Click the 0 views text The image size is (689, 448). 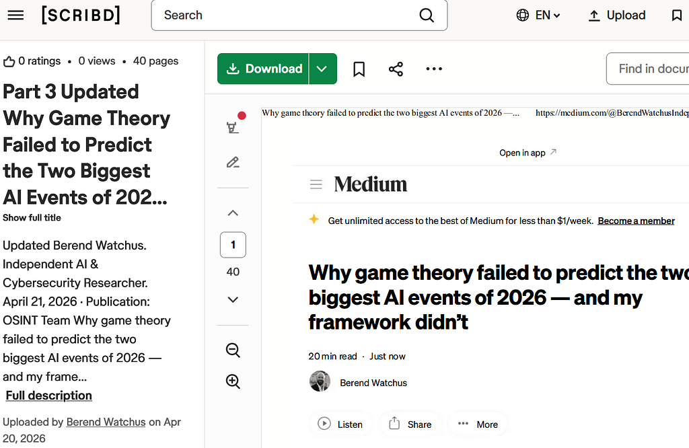tap(97, 61)
